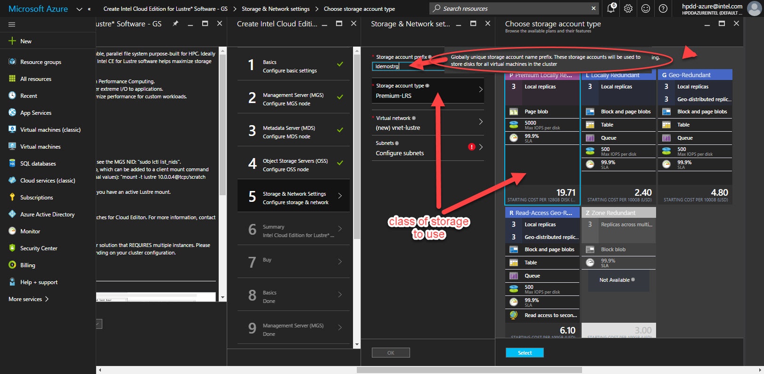This screenshot has width=764, height=374.
Task: Expand step 7 Buy chevron
Action: (340, 262)
